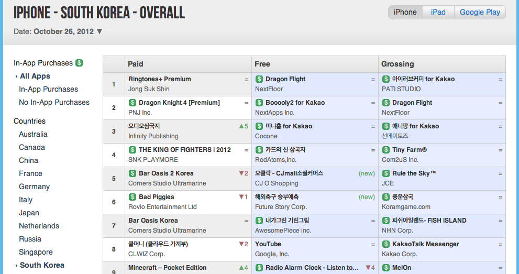Click the green icon next to Tiny Farm
The width and height of the screenshot is (519, 274).
386,150
